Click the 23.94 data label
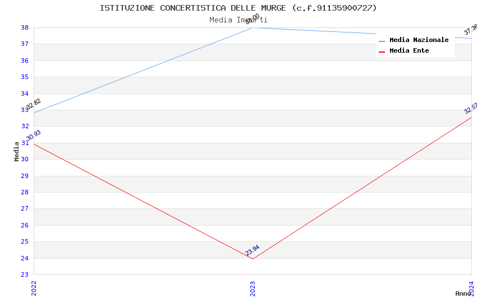 point(253,250)
